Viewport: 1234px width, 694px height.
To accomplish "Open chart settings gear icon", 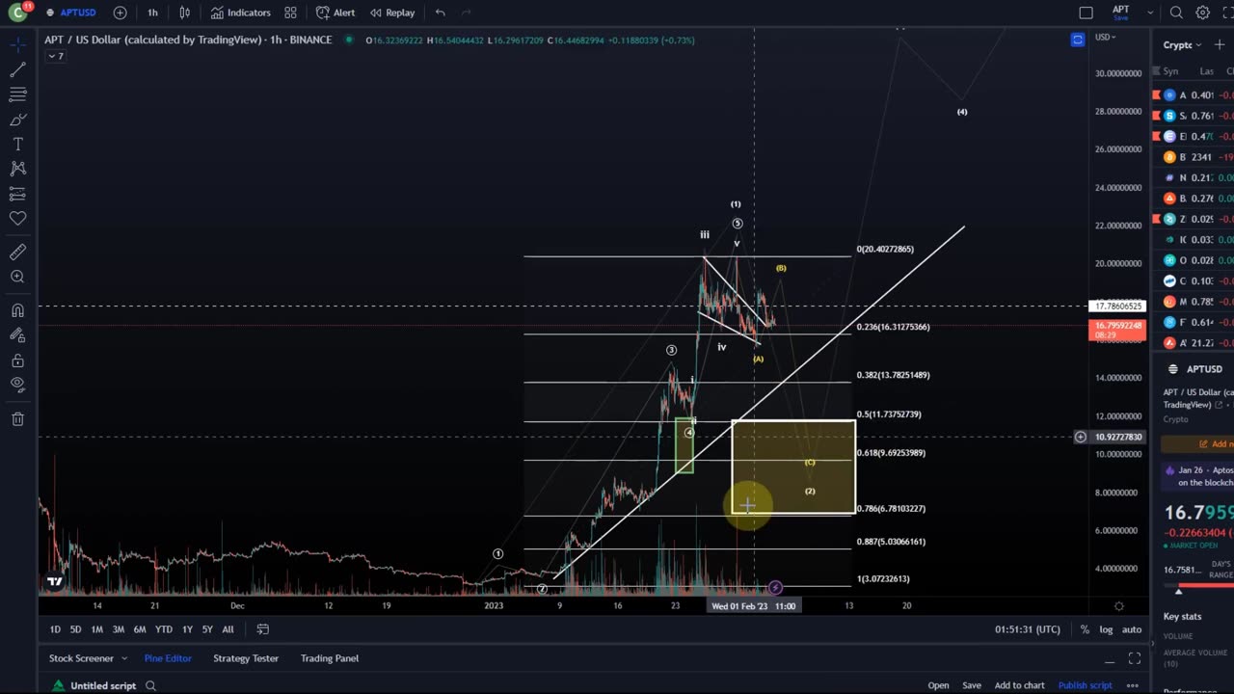I will 1203,13.
